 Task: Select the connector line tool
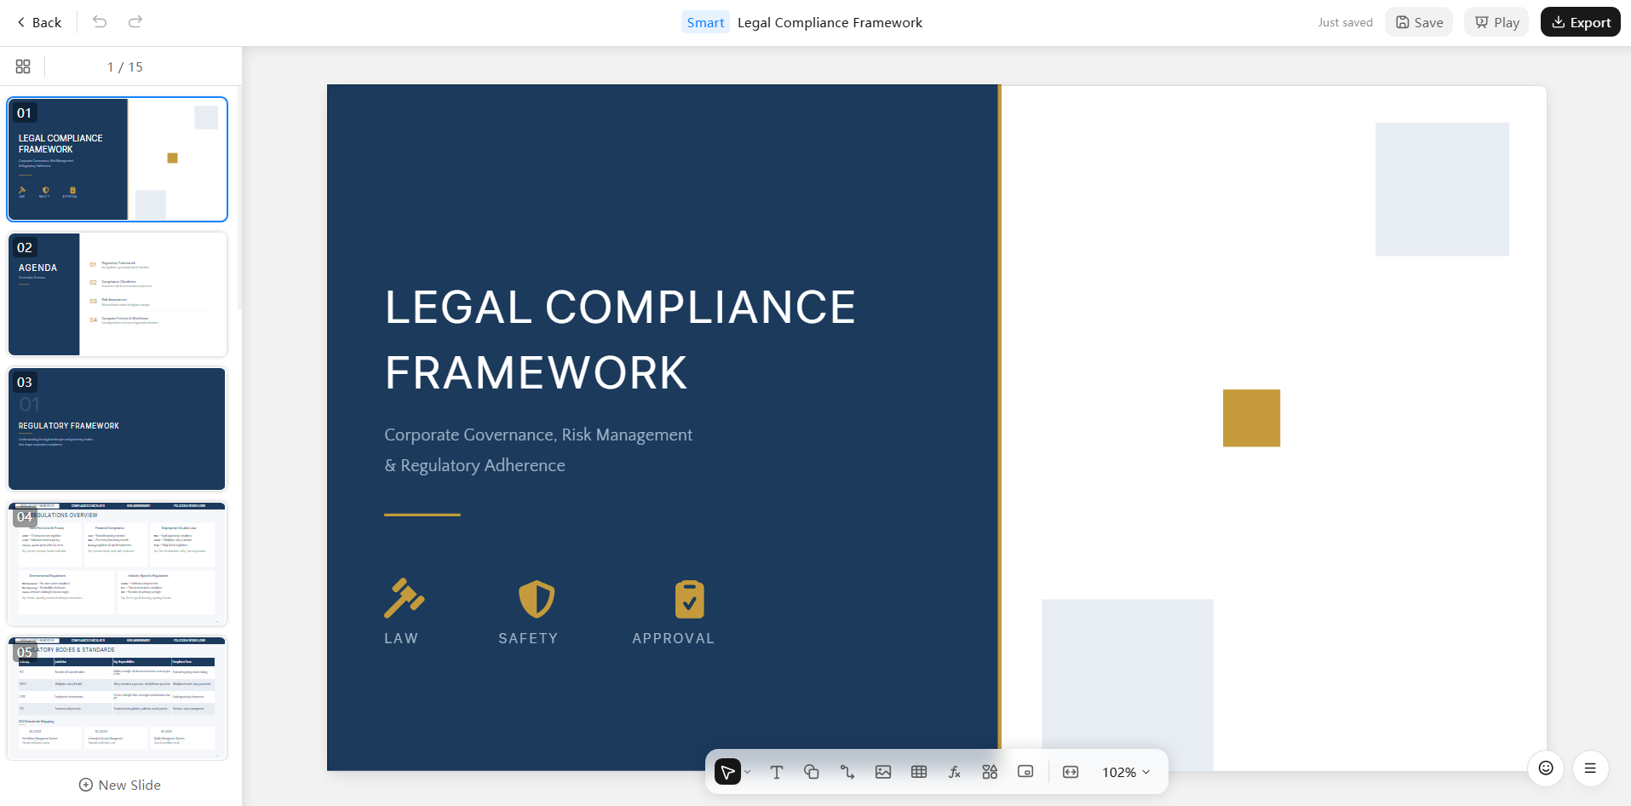click(x=847, y=772)
